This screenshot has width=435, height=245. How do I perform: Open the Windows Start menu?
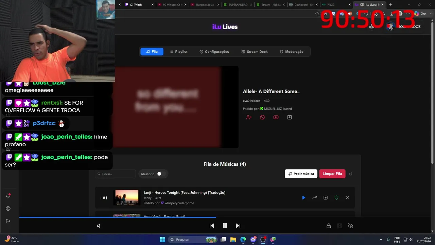pos(162,240)
